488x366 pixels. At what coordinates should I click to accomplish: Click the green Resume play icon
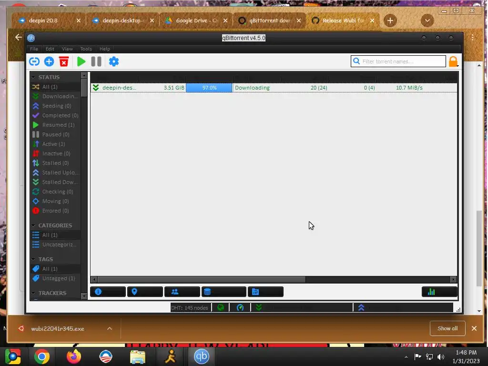[x=81, y=61]
